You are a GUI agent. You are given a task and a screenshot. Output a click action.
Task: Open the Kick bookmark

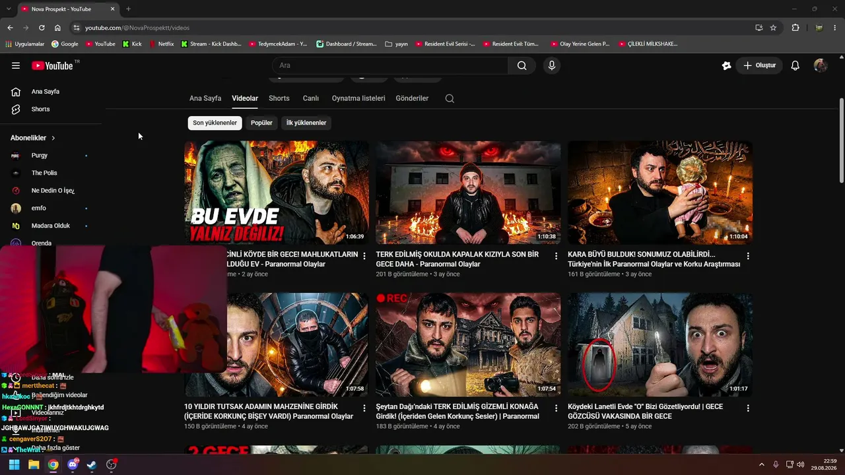coord(132,44)
